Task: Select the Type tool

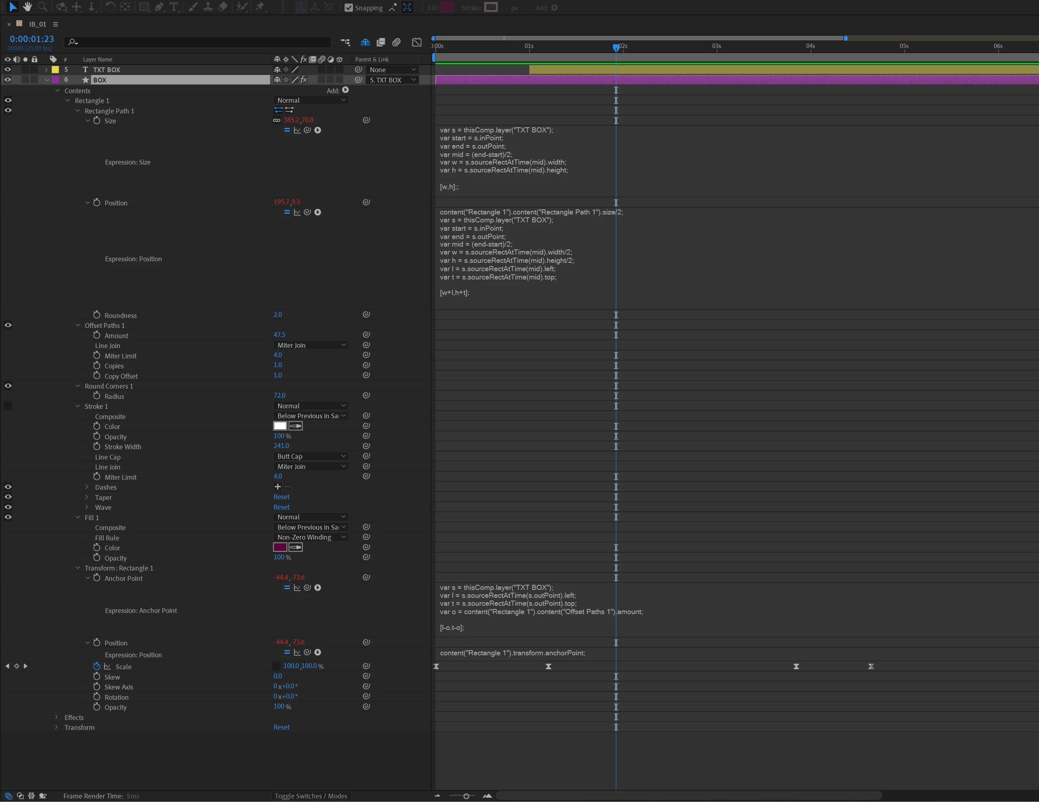Action: 174,7
